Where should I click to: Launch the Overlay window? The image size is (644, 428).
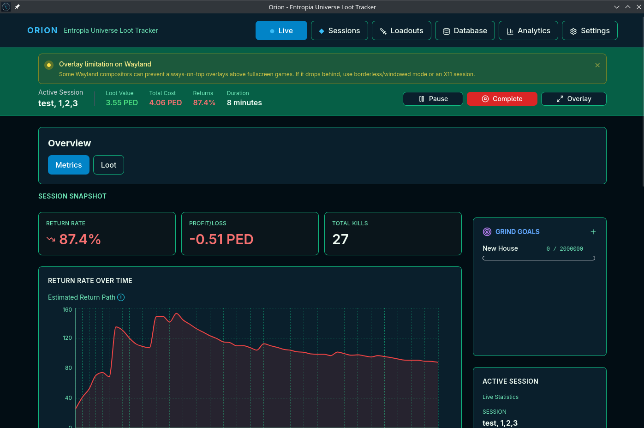[573, 99]
